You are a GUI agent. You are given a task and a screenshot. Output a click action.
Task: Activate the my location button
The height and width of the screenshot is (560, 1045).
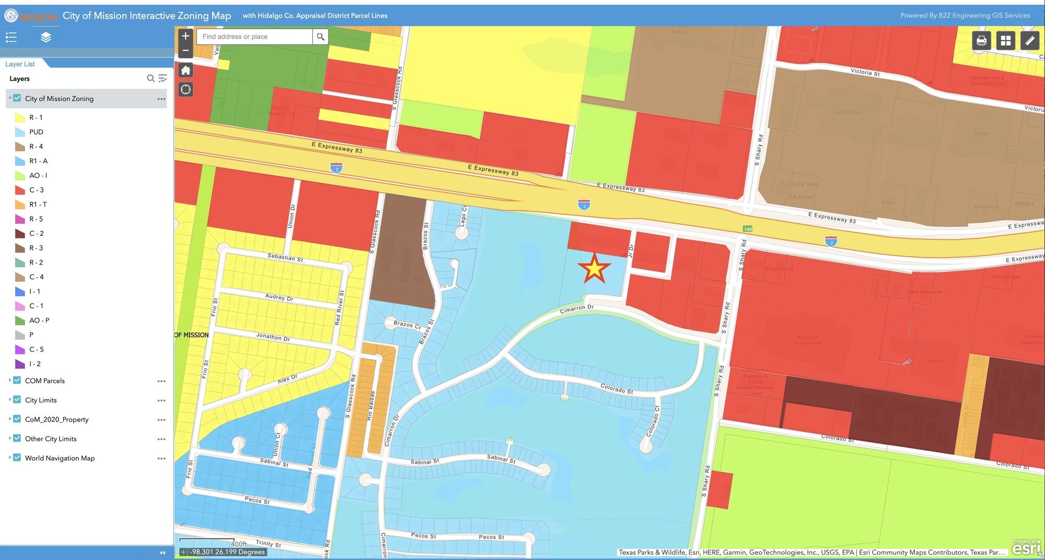[185, 90]
